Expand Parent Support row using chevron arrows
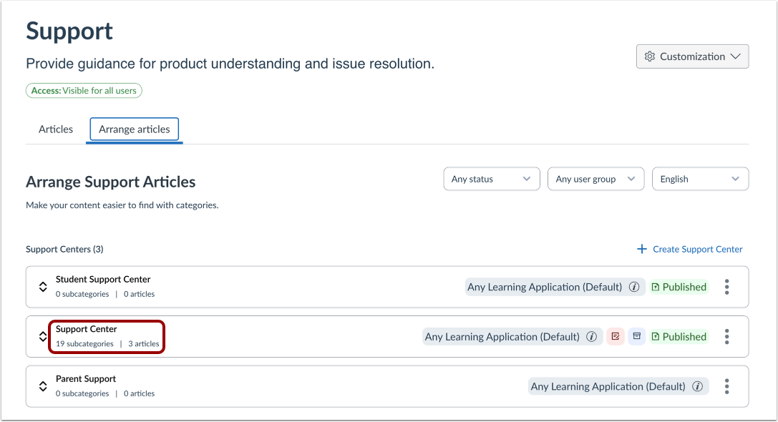The width and height of the screenshot is (778, 422). tap(43, 386)
